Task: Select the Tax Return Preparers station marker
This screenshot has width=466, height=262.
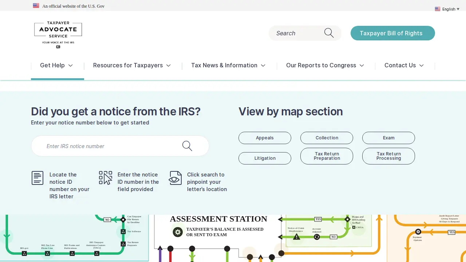Action: (123, 244)
